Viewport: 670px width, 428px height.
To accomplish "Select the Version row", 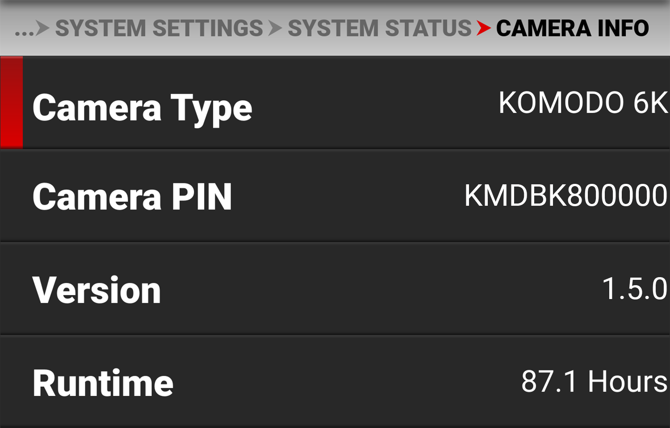I will 335,289.
